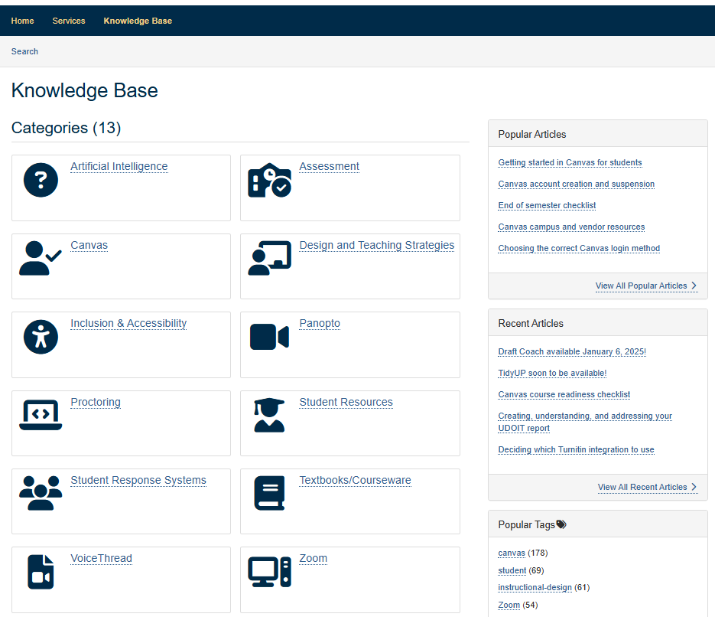Click the VoiceThread video file icon
Screen dimensions: 715x617
(41, 573)
